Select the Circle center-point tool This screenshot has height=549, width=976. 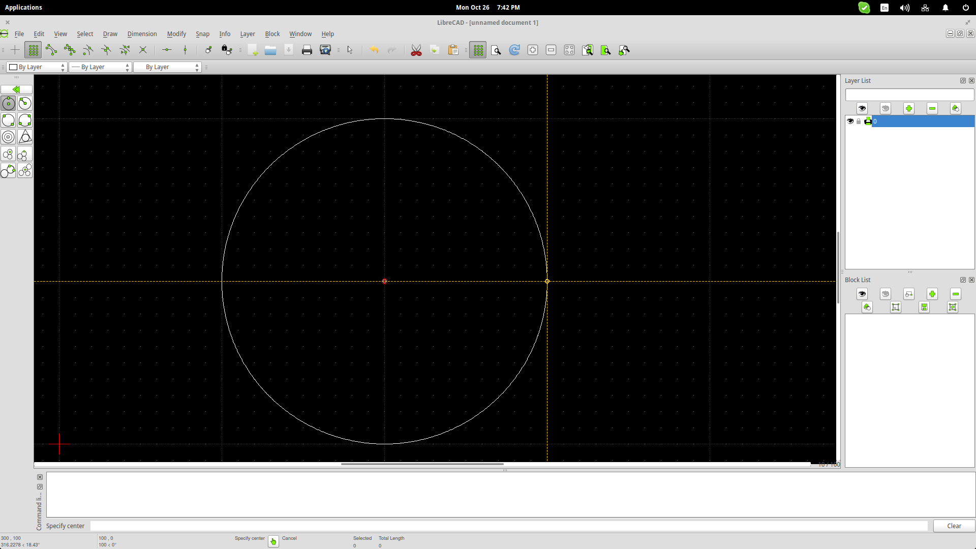[8, 104]
